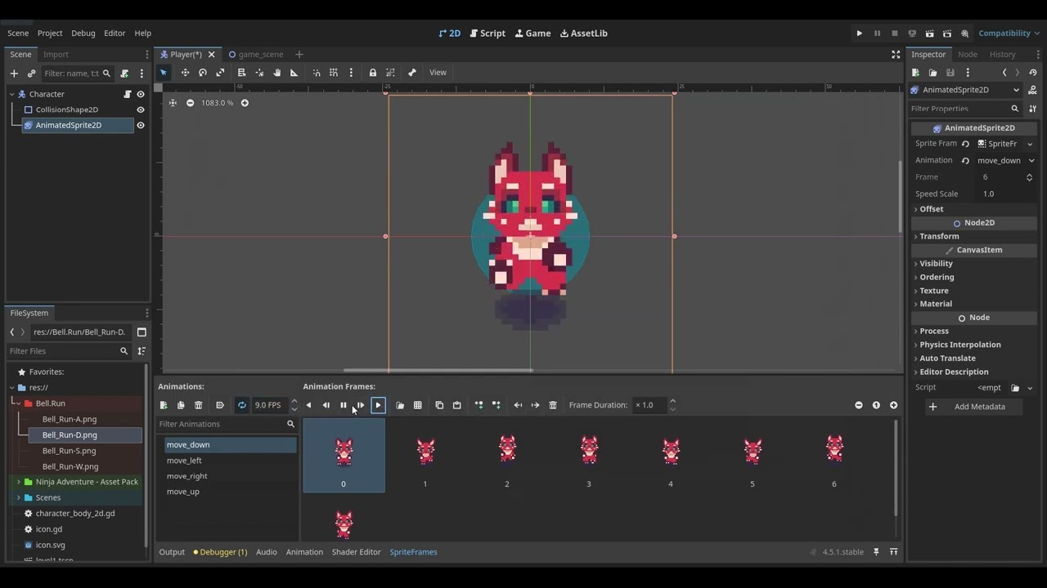Delete the selected animation
This screenshot has height=588, width=1047.
coord(199,405)
